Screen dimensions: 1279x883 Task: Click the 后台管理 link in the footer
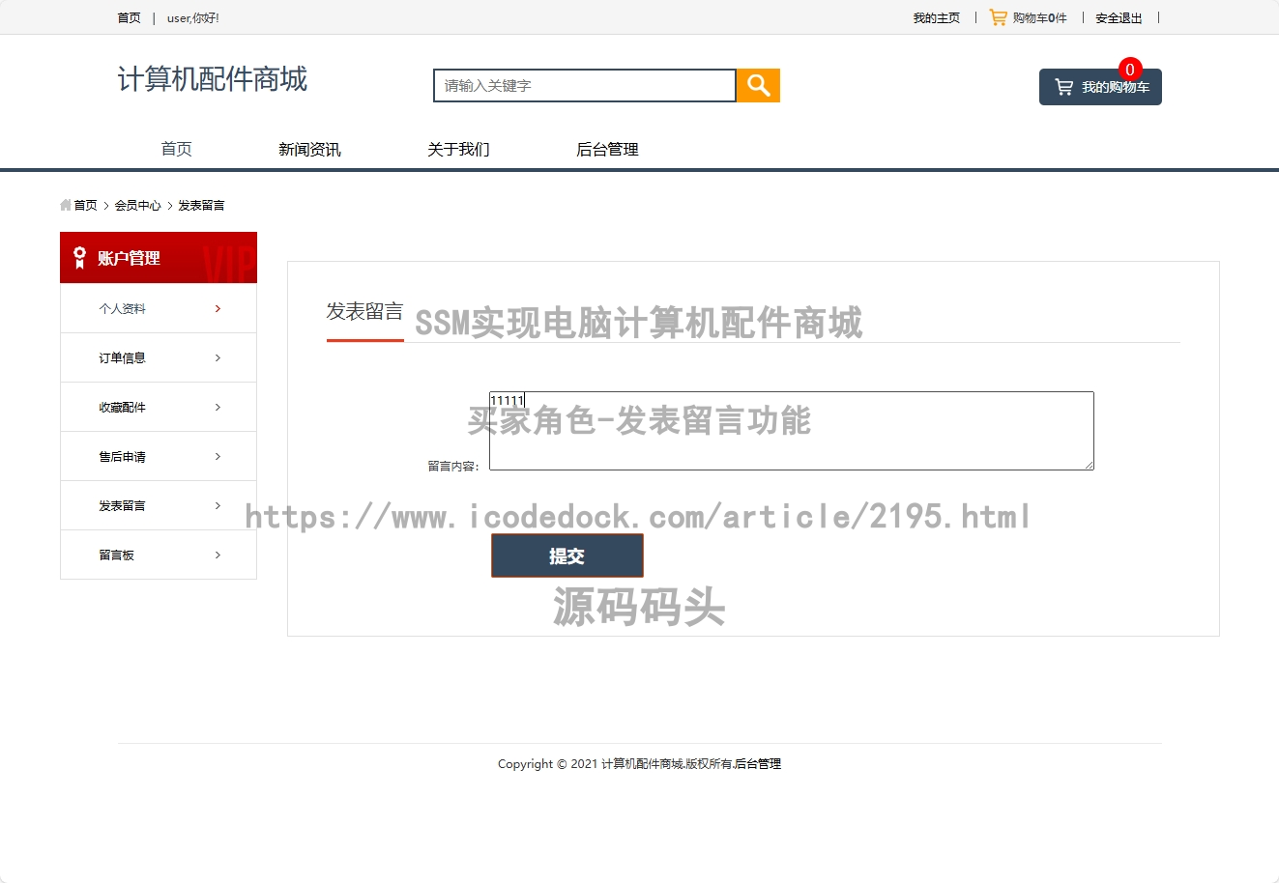coord(758,763)
